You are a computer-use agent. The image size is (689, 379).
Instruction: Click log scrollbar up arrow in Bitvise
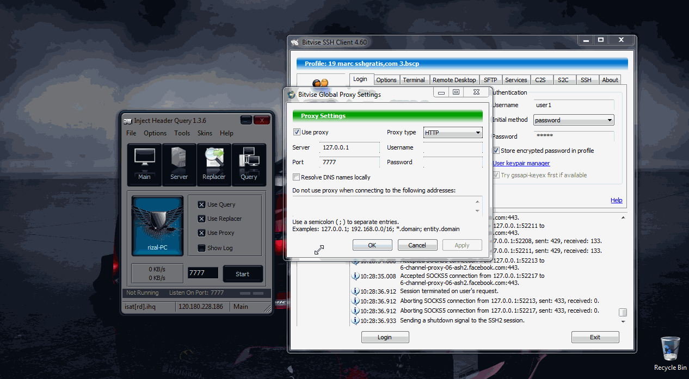tap(623, 218)
